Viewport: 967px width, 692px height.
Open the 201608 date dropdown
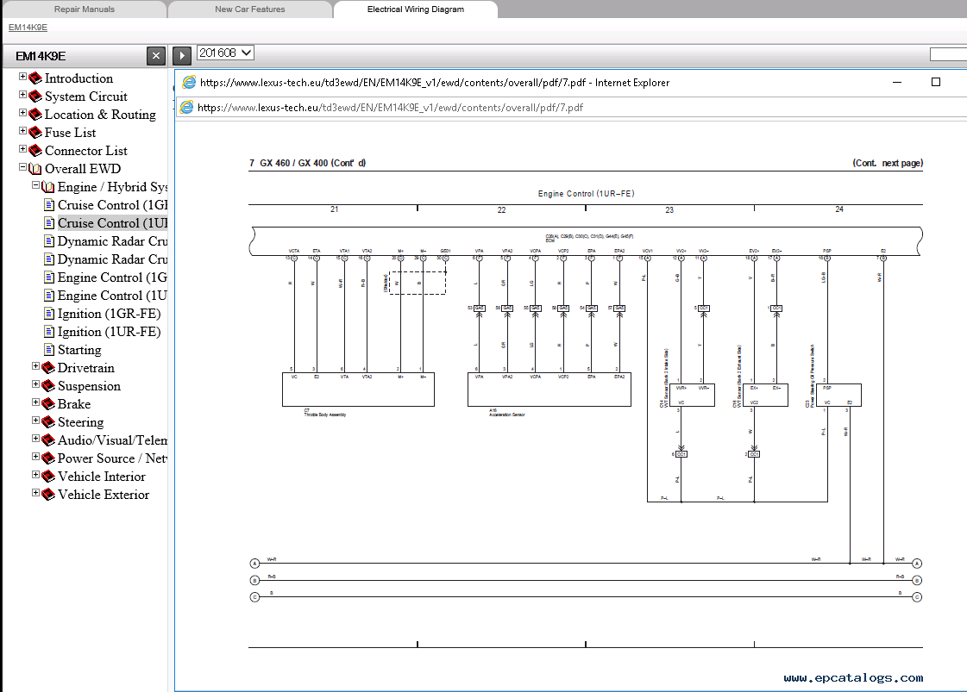pyautogui.click(x=225, y=53)
